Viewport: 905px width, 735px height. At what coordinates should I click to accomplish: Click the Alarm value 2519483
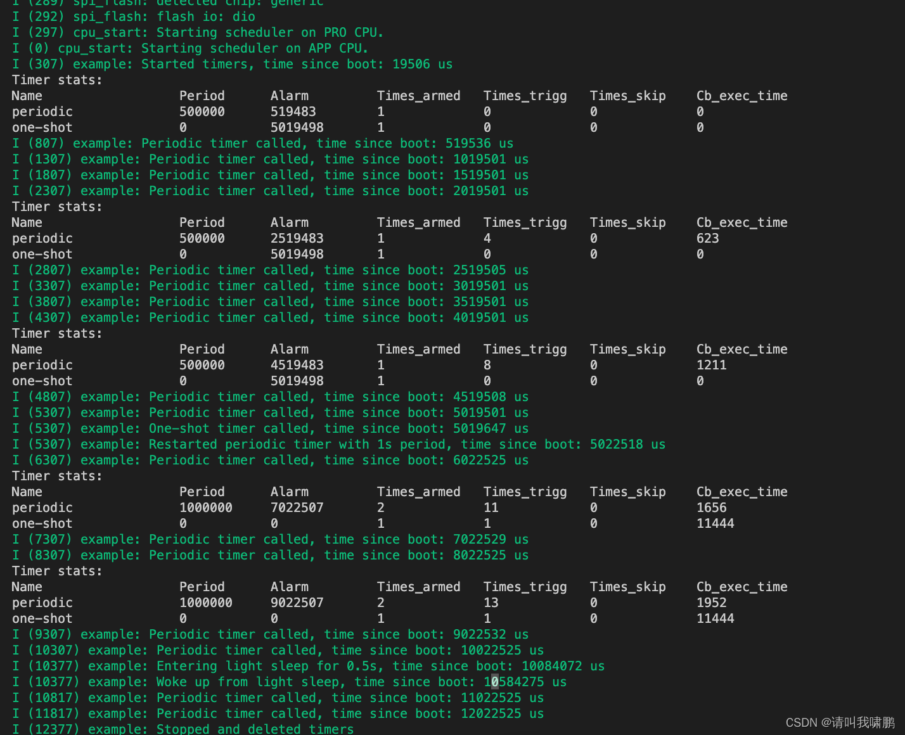[x=297, y=238]
